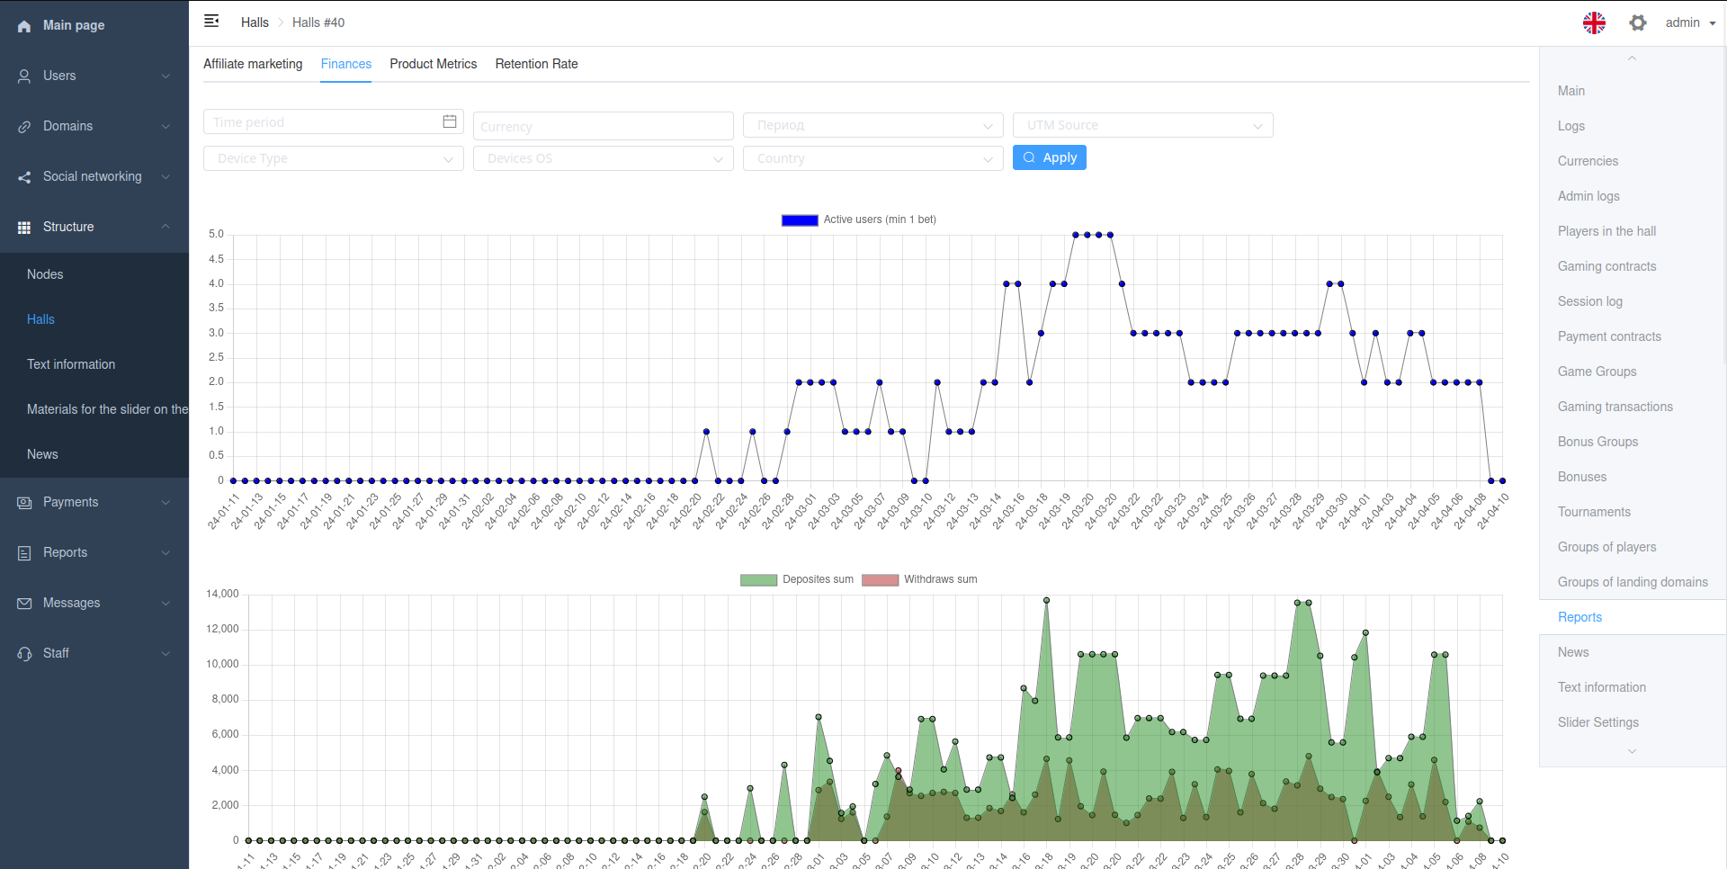This screenshot has height=869, width=1727.
Task: Open the Период dropdown
Action: pyautogui.click(x=873, y=125)
